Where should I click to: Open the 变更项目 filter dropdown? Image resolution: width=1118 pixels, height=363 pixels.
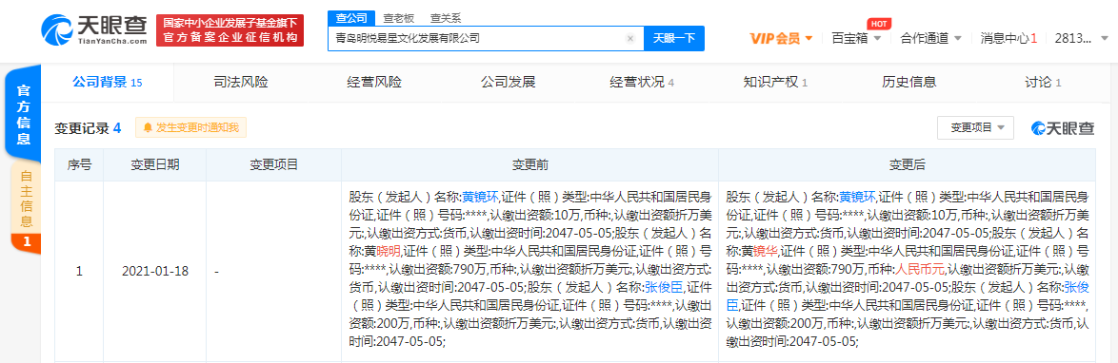975,127
